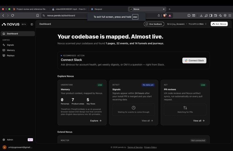Click the screenshot icon next to extensions
The height and width of the screenshot is (151, 233).
(194, 15)
